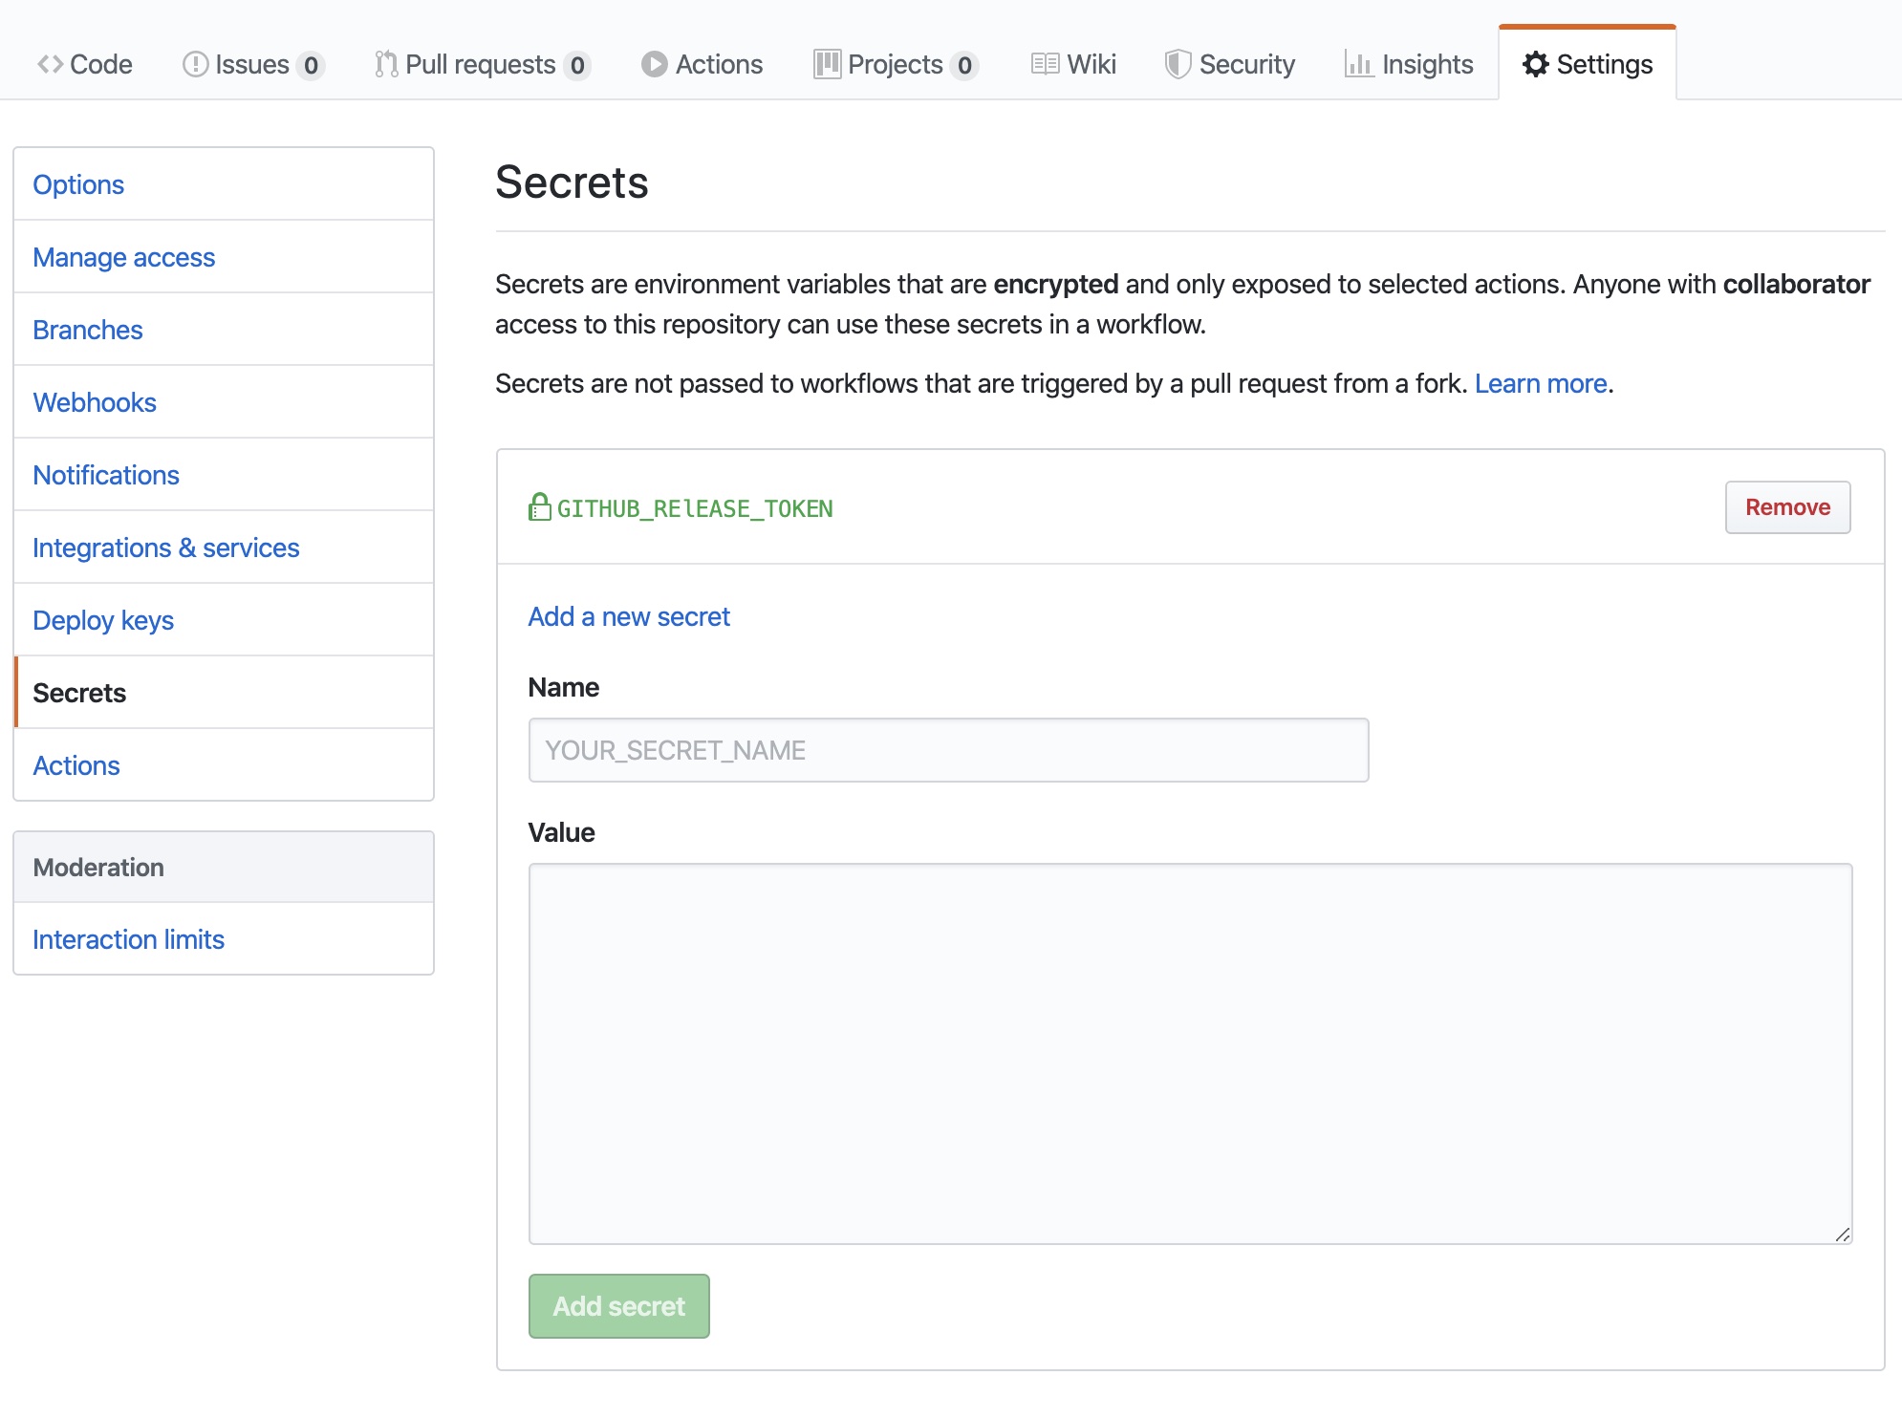Open Deploy keys sidebar item
Viewport: 1902px width, 1418px height.
tap(102, 620)
